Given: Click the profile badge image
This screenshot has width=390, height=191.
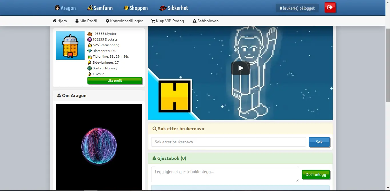Looking at the screenshot, I should (70, 45).
